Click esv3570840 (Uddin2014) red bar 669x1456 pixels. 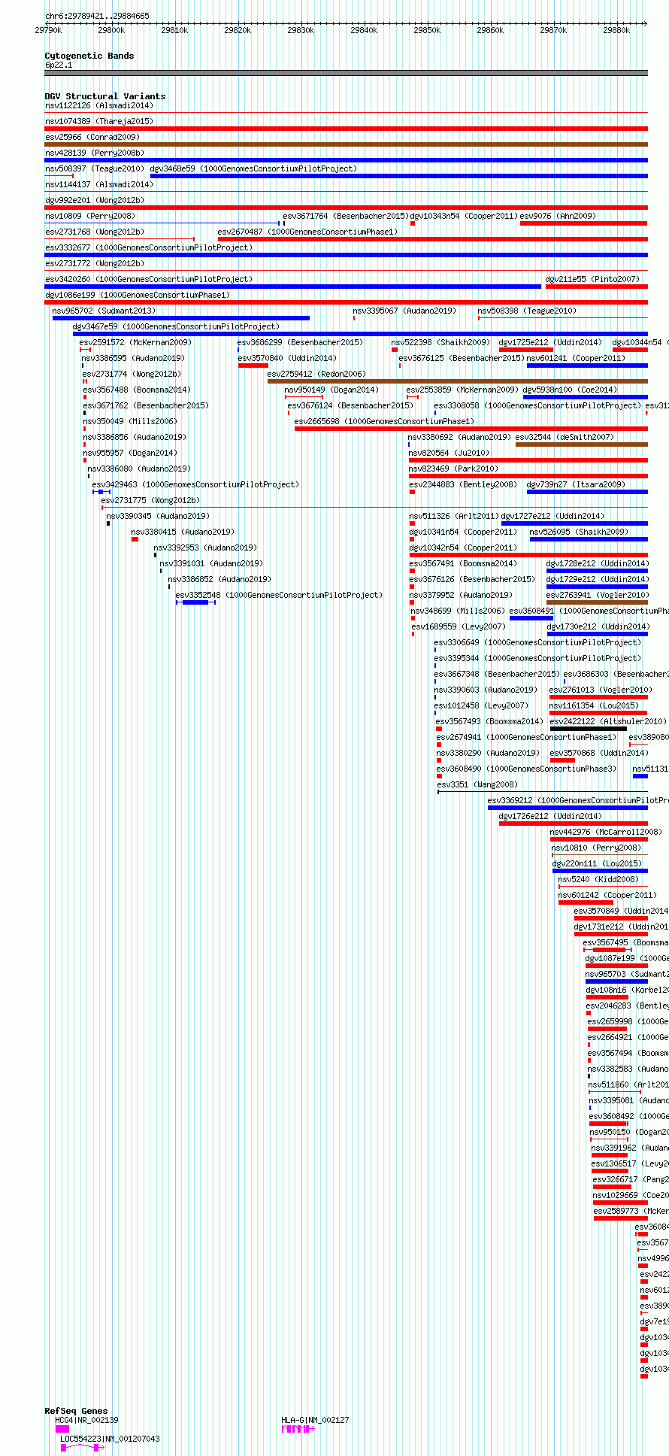pyautogui.click(x=253, y=366)
